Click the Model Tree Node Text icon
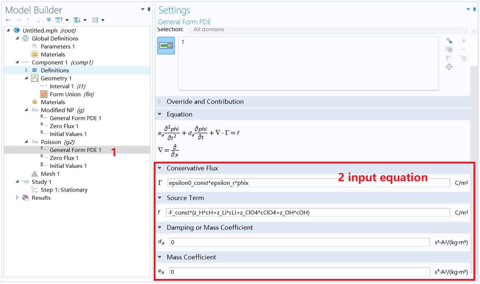Screen dimensions: 480x284 pyautogui.click(x=95, y=20)
